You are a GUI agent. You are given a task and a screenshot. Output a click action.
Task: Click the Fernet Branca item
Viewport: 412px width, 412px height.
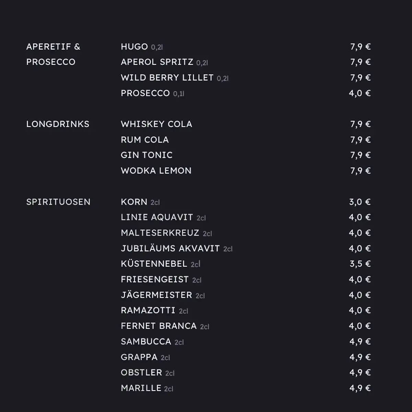tap(165, 326)
